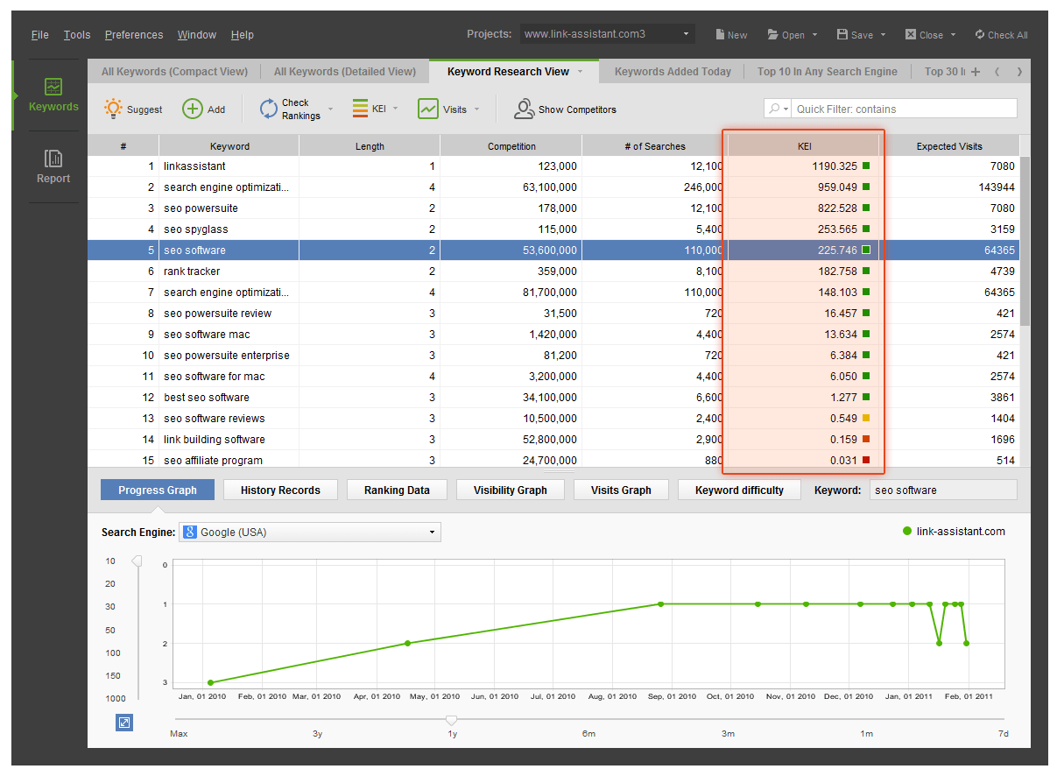Click the Keyword field showing seo software
The image size is (1057, 776).
943,490
